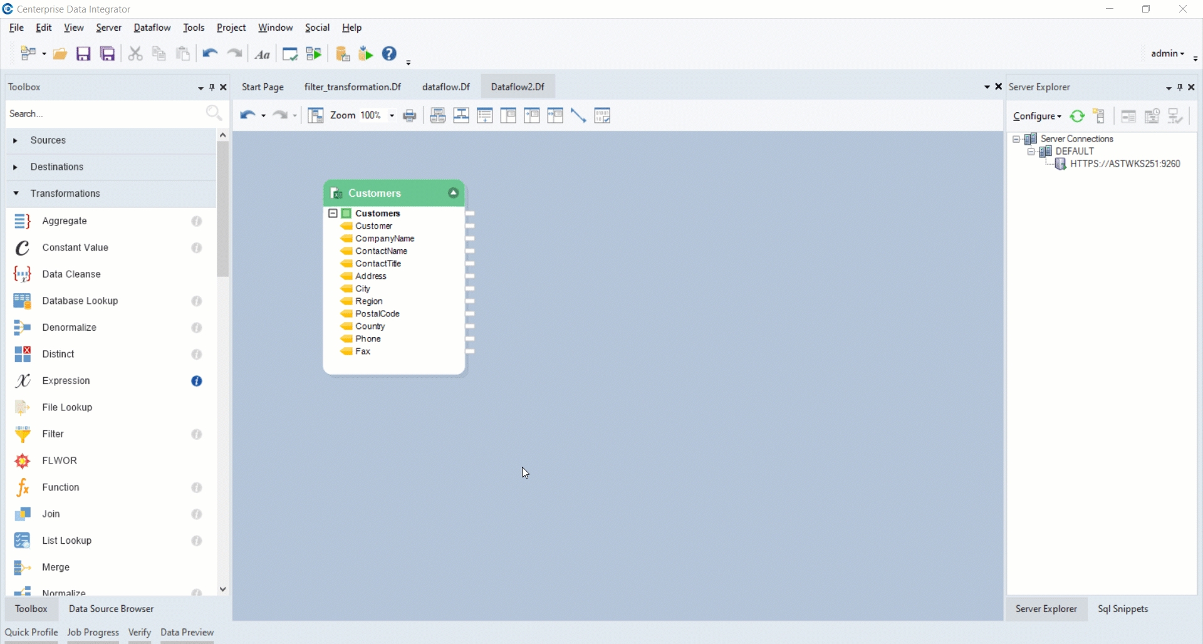Switch to the filter_transformation.Df tab
The width and height of the screenshot is (1203, 644).
pos(352,87)
